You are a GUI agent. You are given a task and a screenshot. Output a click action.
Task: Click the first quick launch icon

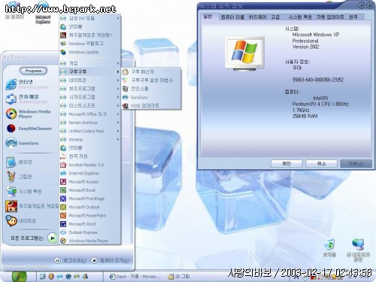[x=43, y=277]
